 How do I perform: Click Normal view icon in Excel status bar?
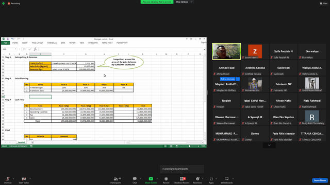click(x=166, y=146)
